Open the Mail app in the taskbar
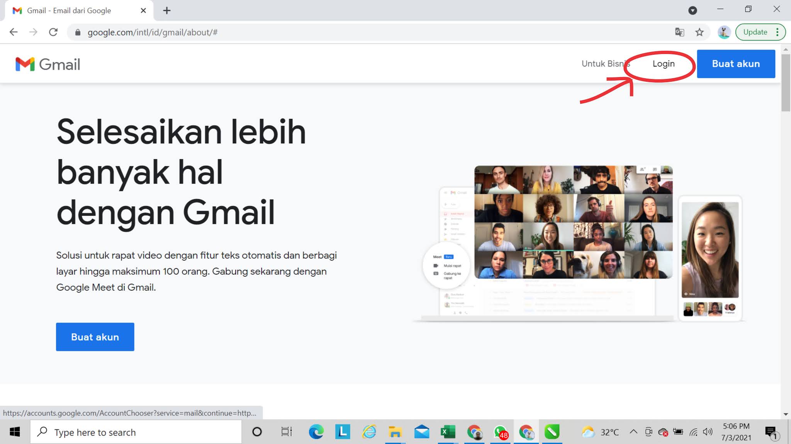The width and height of the screenshot is (791, 444). click(x=421, y=432)
